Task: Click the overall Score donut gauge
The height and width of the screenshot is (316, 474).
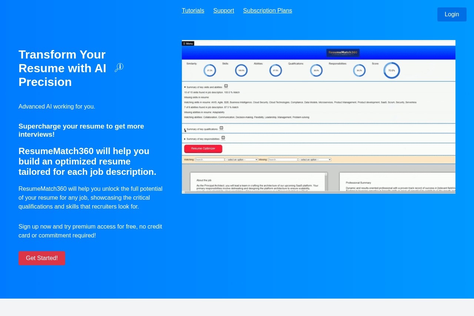Action: click(391, 70)
